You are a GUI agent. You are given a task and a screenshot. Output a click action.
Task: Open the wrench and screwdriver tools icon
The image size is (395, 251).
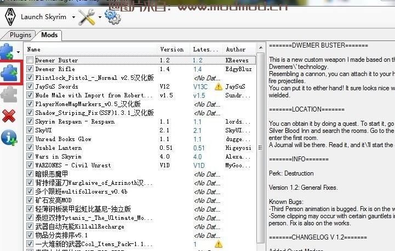(x=87, y=17)
